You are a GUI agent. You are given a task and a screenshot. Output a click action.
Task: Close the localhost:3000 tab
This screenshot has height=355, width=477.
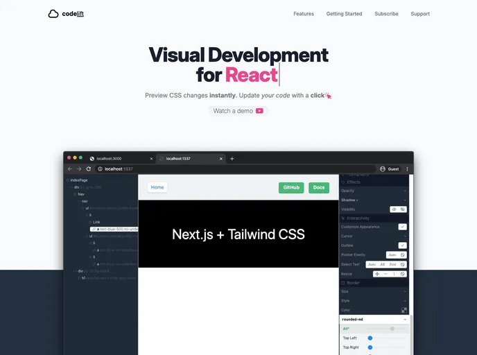[x=151, y=159]
